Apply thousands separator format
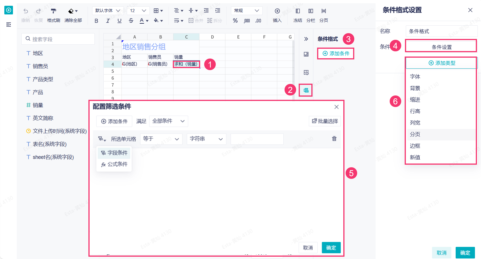The image size is (481, 259). coord(247,21)
